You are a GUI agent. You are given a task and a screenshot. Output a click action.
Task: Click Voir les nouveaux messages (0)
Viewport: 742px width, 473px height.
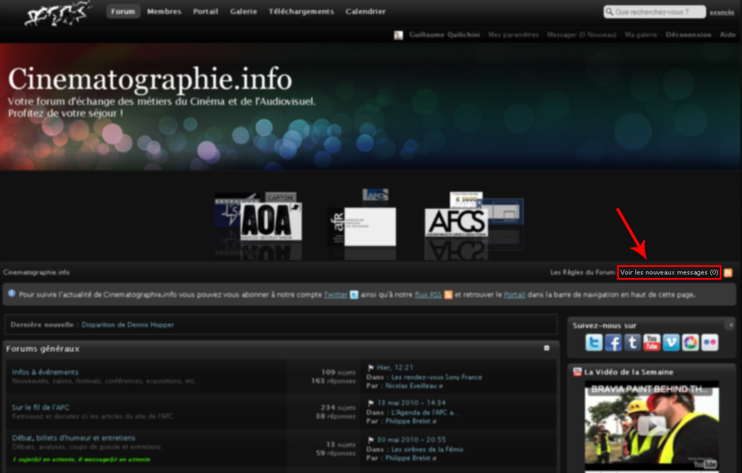[x=669, y=272]
